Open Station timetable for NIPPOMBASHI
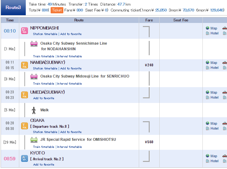Viewport: 227px width, 169px height. tap(45, 34)
